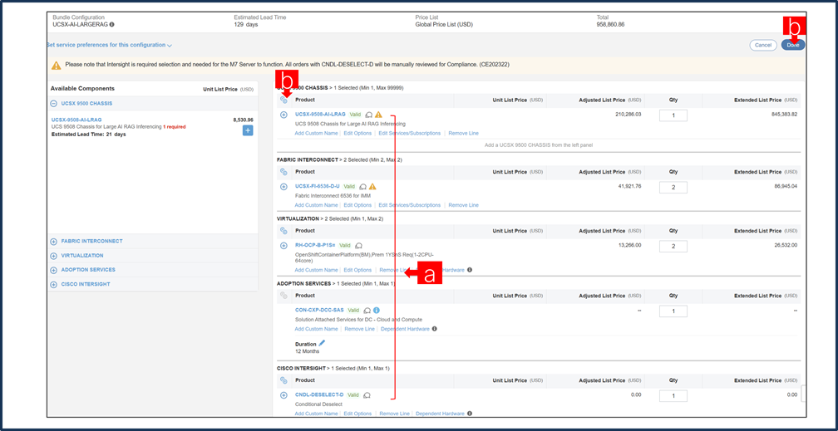
Task: Click the Estimated Lead Time value 129 days
Action: pyautogui.click(x=246, y=25)
